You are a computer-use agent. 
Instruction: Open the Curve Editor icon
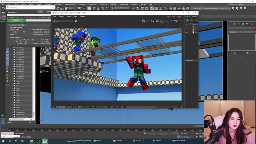pos(156,8)
